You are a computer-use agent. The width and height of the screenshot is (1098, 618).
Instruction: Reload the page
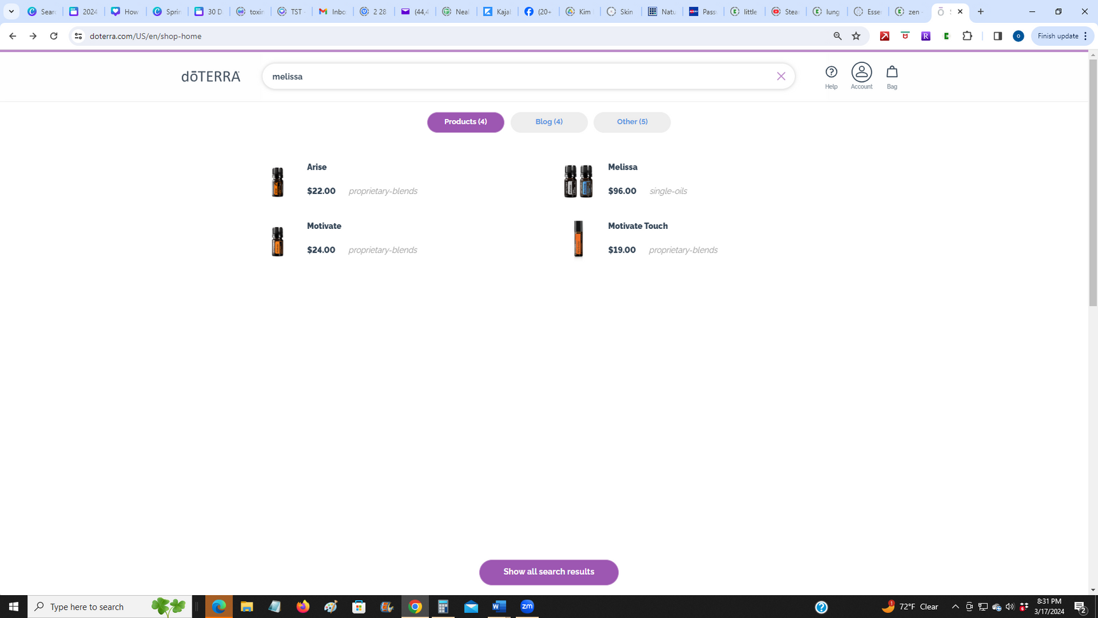tap(54, 36)
